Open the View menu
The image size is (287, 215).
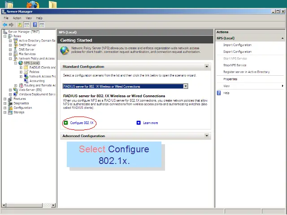point(29,18)
